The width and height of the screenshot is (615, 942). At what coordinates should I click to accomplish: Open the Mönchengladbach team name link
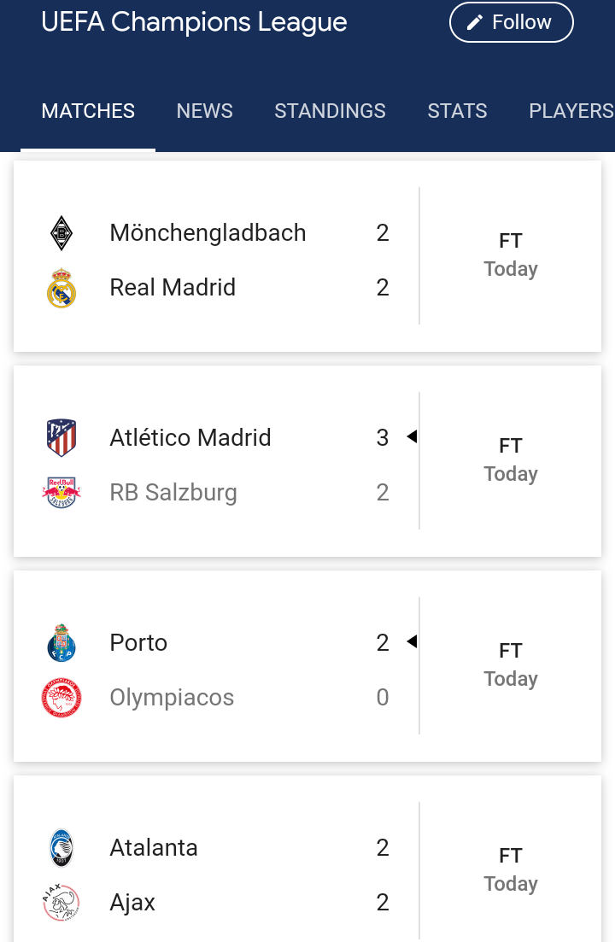(208, 233)
